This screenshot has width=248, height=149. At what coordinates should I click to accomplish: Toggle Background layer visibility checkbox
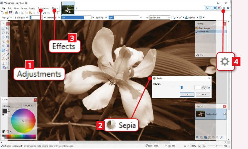coord(224,114)
